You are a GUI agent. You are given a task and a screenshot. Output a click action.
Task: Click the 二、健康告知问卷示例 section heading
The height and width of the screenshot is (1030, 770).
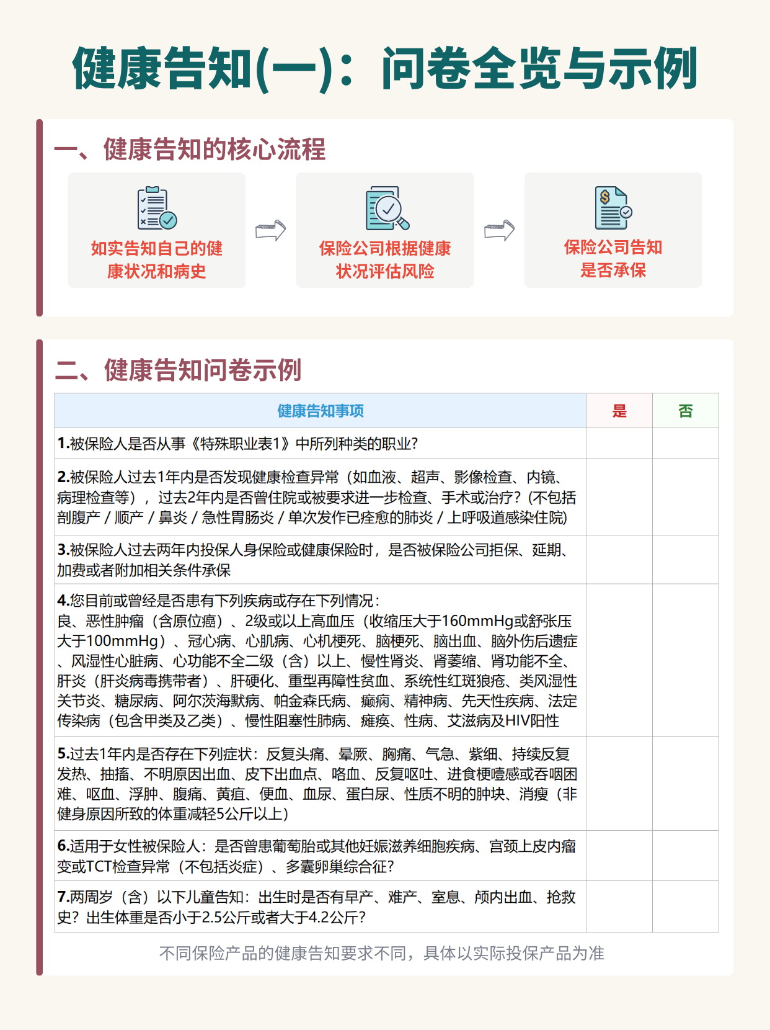(179, 370)
